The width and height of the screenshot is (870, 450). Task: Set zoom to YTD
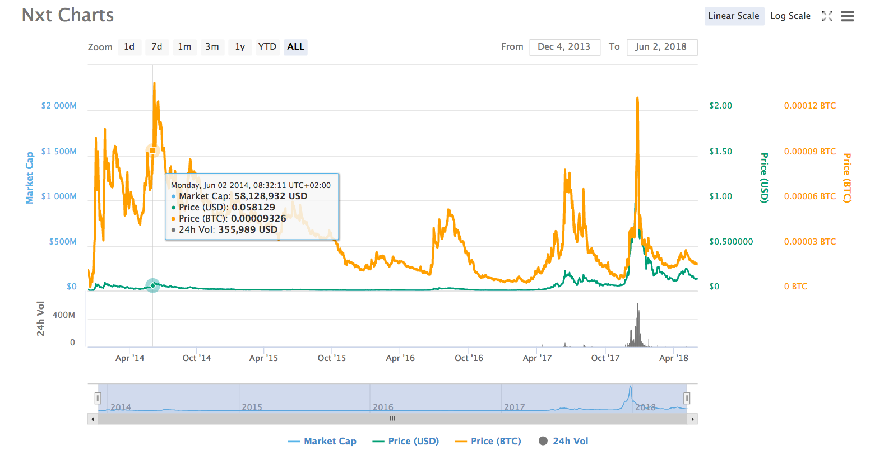coord(267,47)
